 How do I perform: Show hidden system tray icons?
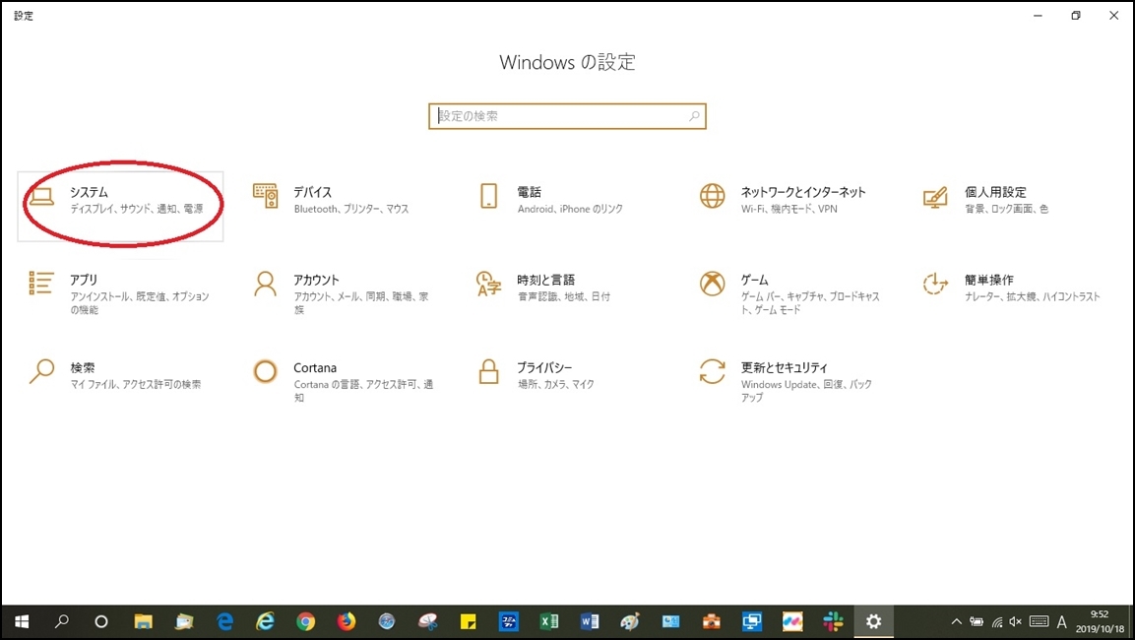coord(956,622)
